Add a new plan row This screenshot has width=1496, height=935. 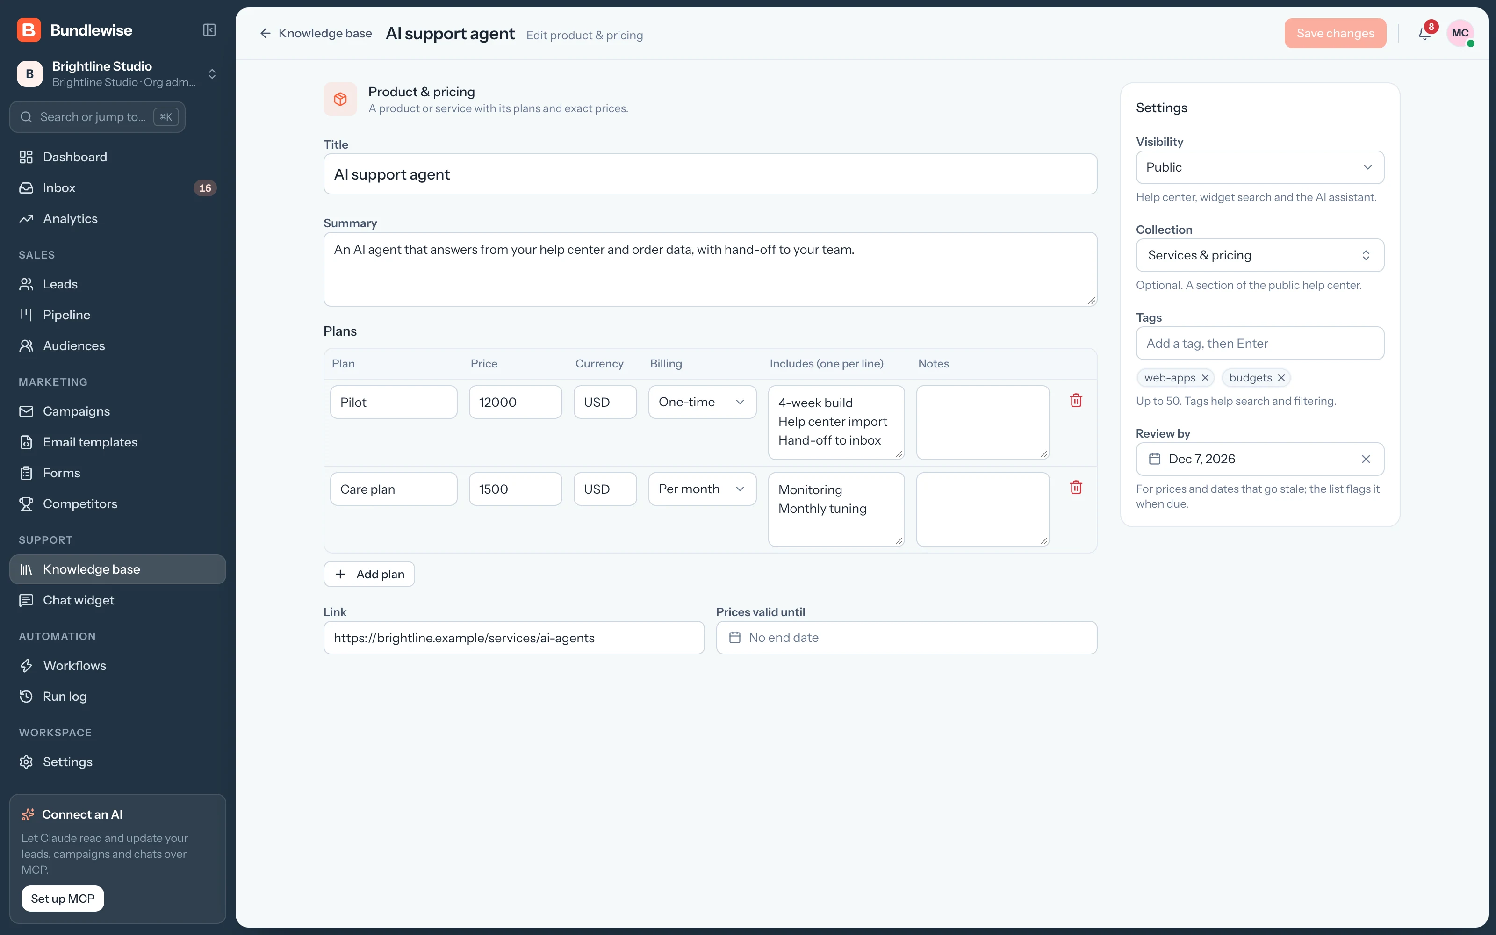point(369,575)
